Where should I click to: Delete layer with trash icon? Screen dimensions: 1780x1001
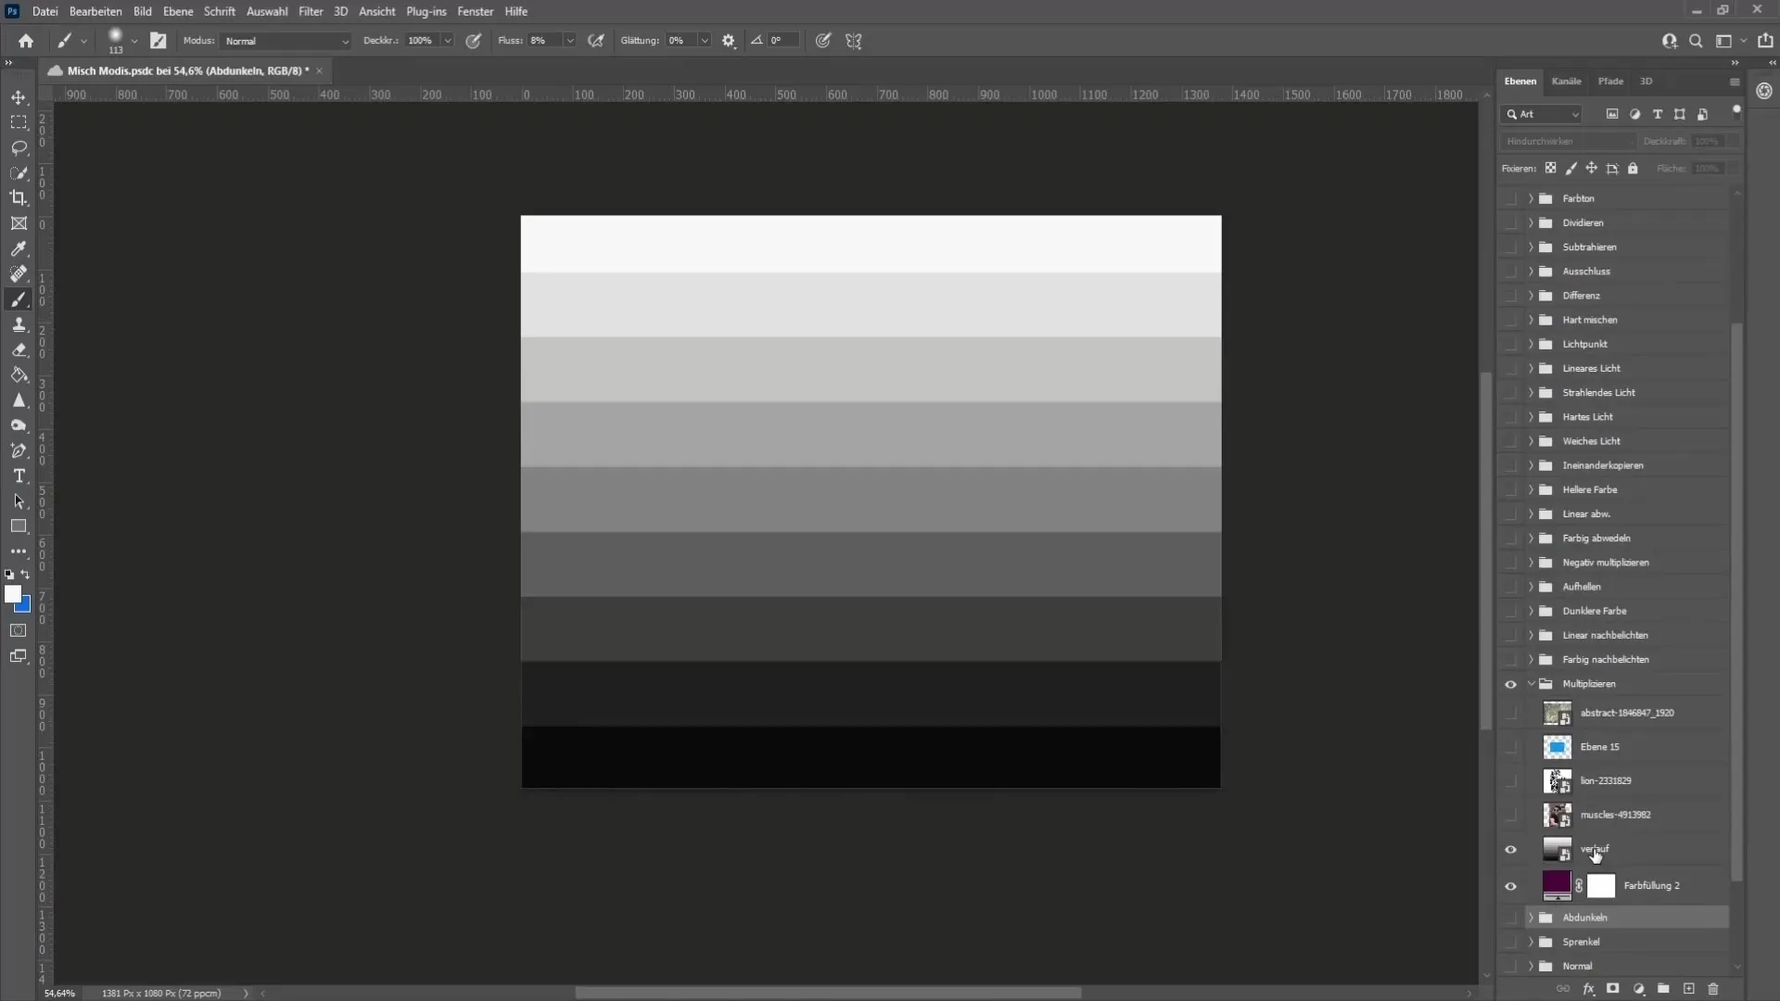pyautogui.click(x=1713, y=989)
